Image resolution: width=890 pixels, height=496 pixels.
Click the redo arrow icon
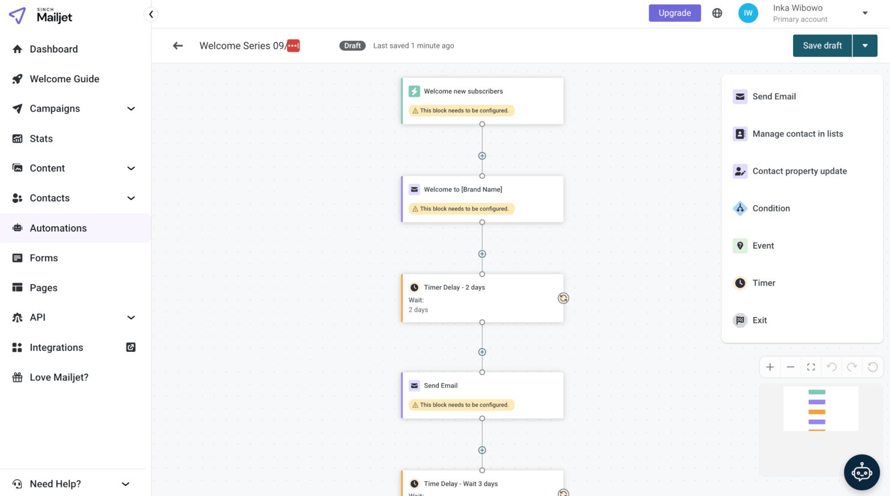tap(852, 367)
